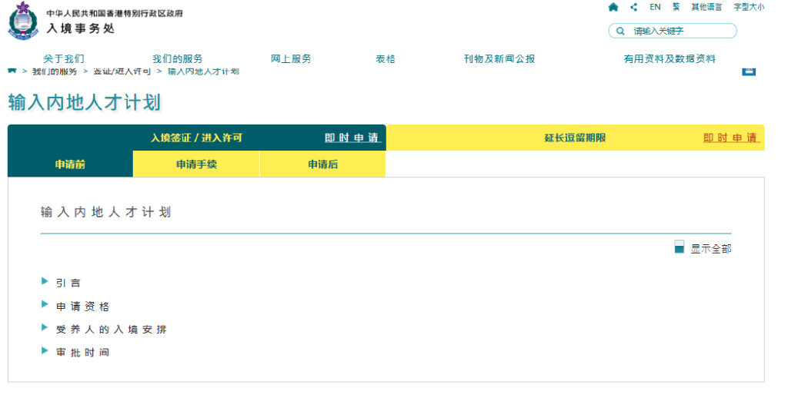Click the share icon

click(633, 7)
